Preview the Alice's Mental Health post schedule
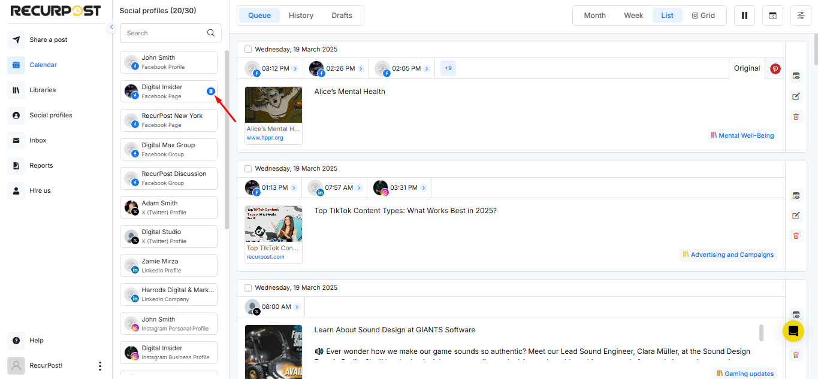 (796, 76)
